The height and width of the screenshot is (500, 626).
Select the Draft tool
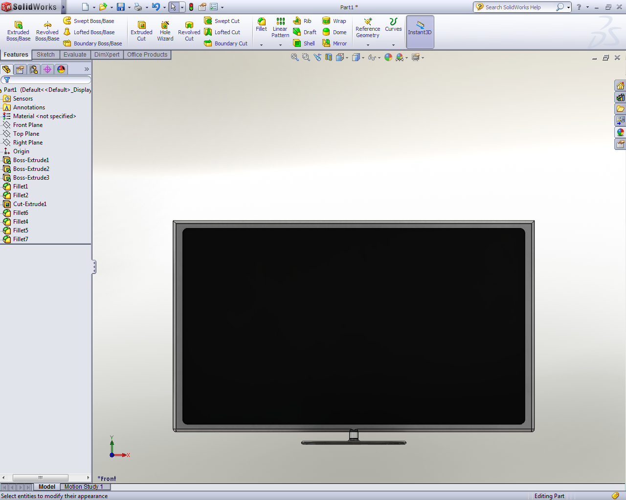[x=305, y=32]
